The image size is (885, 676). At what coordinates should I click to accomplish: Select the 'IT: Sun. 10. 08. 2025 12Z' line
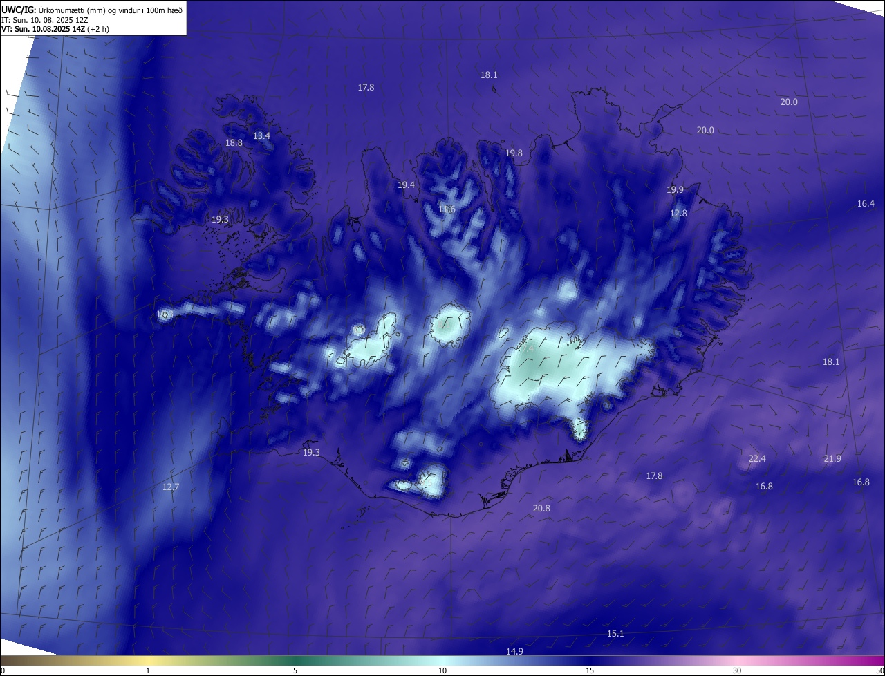click(46, 19)
